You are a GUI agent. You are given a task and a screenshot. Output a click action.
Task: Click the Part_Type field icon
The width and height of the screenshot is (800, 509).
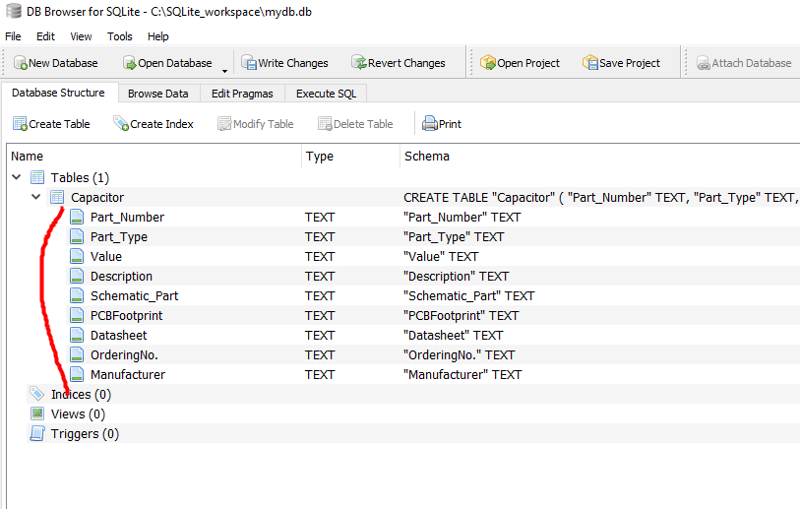click(x=77, y=236)
